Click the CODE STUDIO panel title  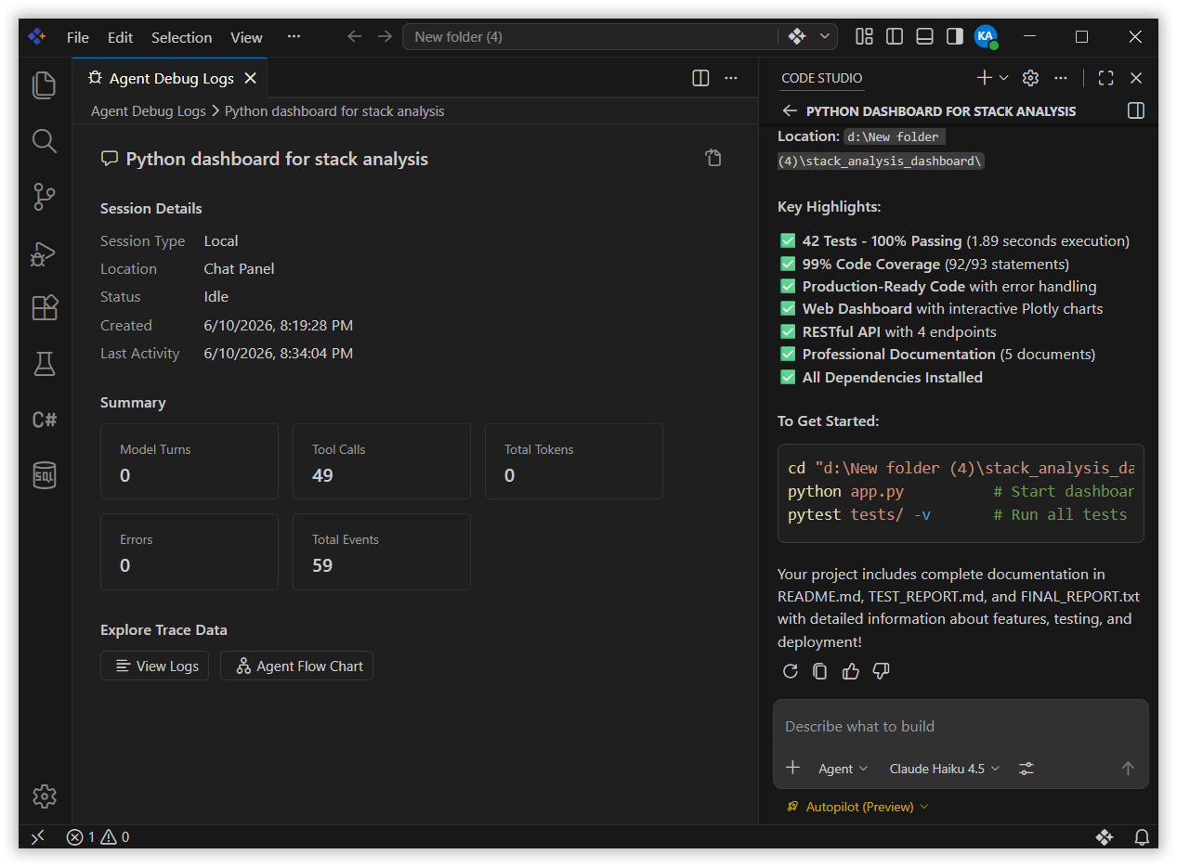tap(821, 78)
